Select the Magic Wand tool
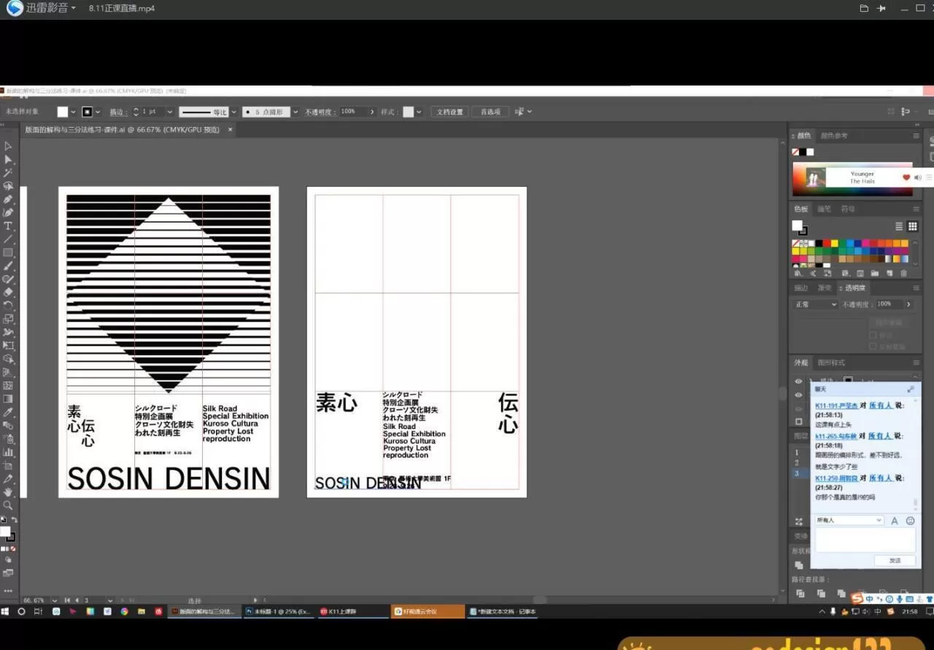The width and height of the screenshot is (934, 650). 8,173
